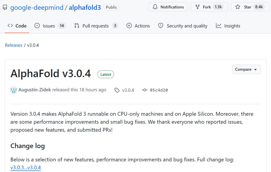Viewport: 271px width, 172px height.
Task: Click the Security shield icon
Action: [x=161, y=26]
